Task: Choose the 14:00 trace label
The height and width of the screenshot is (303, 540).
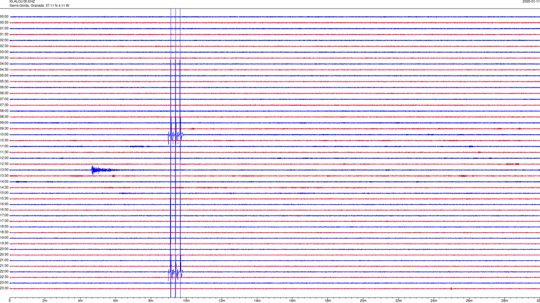Action: [4, 181]
